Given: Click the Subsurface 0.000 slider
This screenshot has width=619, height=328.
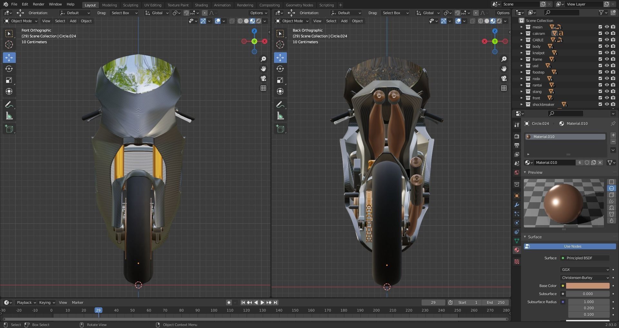Looking at the screenshot, I should [x=588, y=294].
